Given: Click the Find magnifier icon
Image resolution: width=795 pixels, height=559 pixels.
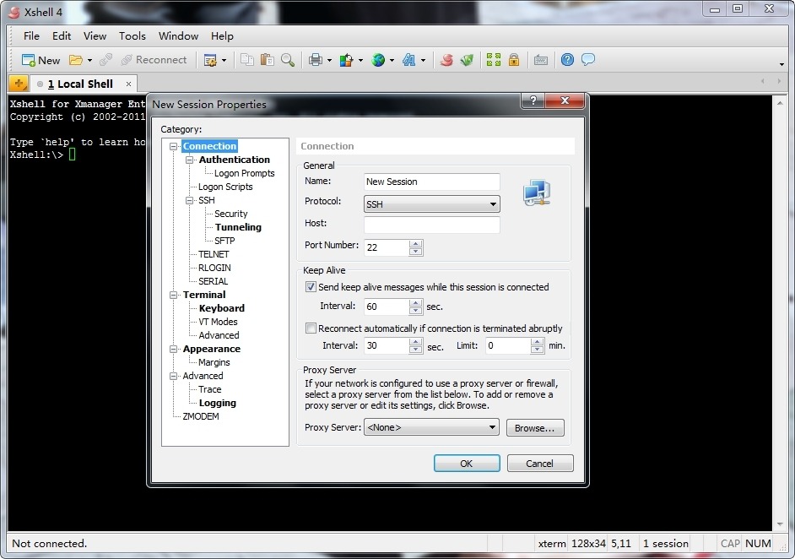Looking at the screenshot, I should click(288, 60).
